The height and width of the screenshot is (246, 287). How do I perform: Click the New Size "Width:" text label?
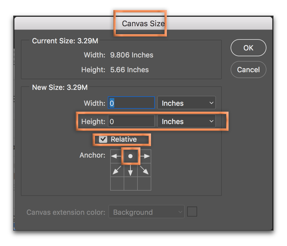(x=94, y=103)
